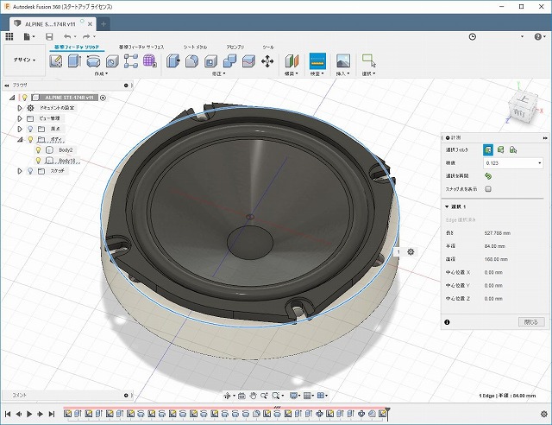Toggle visibility bulb of Body2
The width and height of the screenshot is (552, 425).
tap(38, 150)
